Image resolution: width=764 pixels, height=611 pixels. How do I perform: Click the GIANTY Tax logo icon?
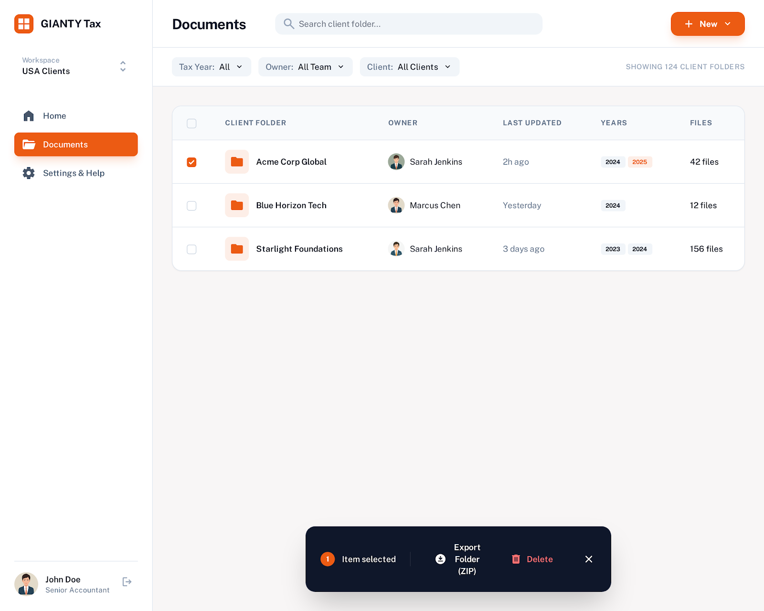(24, 24)
